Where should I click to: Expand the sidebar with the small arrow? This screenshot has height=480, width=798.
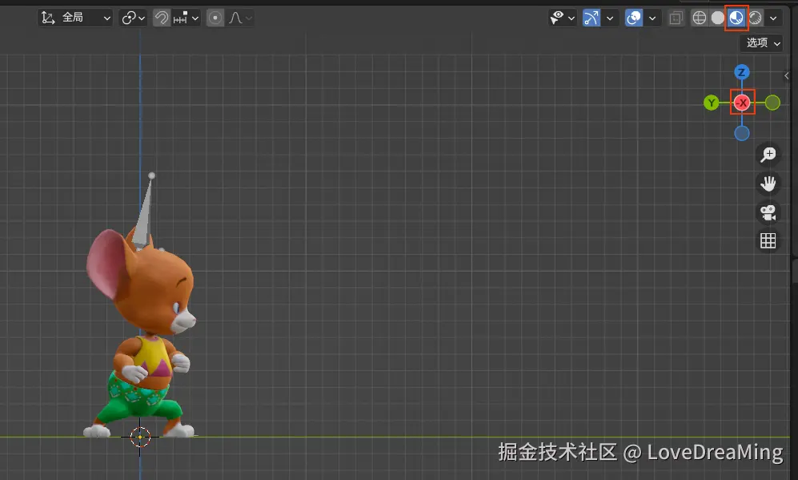tap(787, 76)
